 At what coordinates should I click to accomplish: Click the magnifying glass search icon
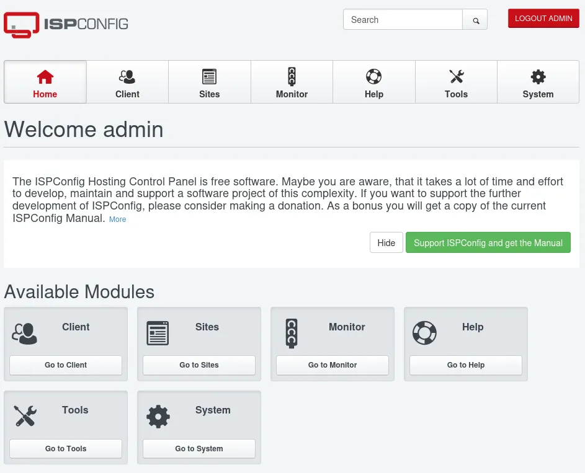[476, 20]
